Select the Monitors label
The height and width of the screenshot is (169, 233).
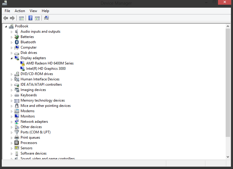coord(28,116)
